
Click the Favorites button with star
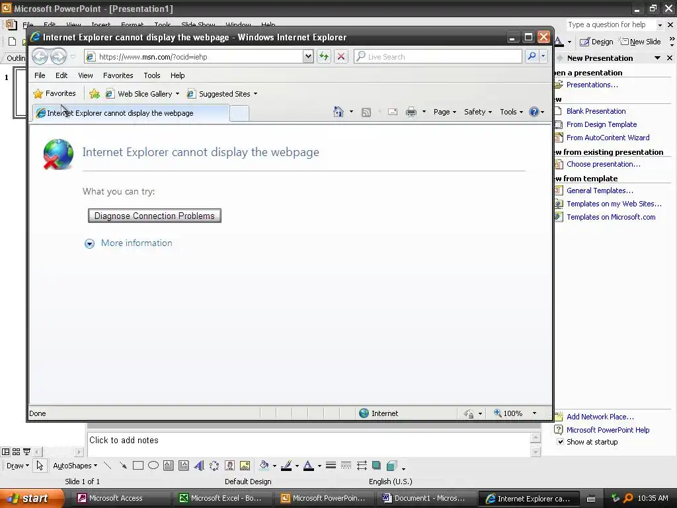tap(55, 93)
